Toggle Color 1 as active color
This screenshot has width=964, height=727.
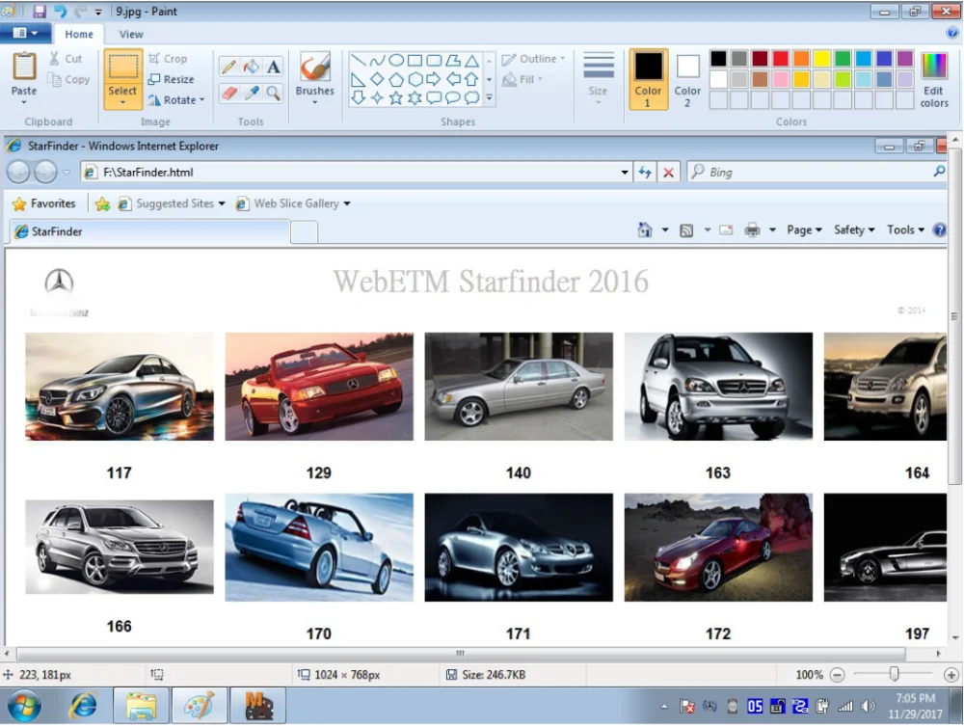[648, 79]
